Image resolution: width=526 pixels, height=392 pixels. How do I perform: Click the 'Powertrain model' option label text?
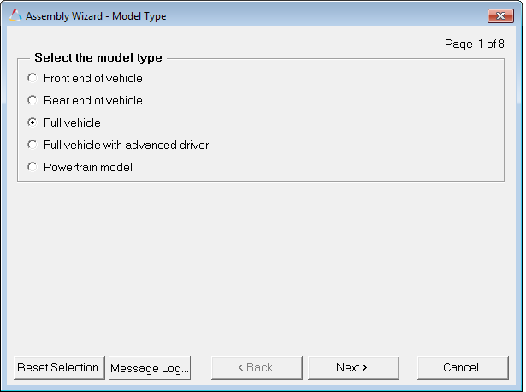pyautogui.click(x=87, y=167)
